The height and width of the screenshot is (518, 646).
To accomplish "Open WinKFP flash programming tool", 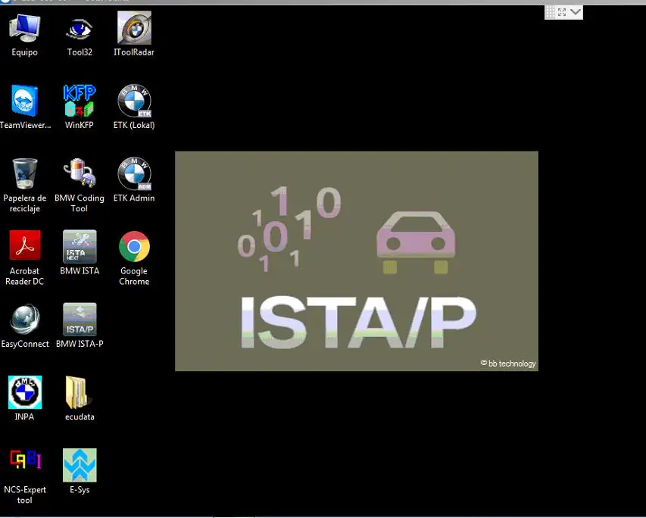I will point(79,102).
